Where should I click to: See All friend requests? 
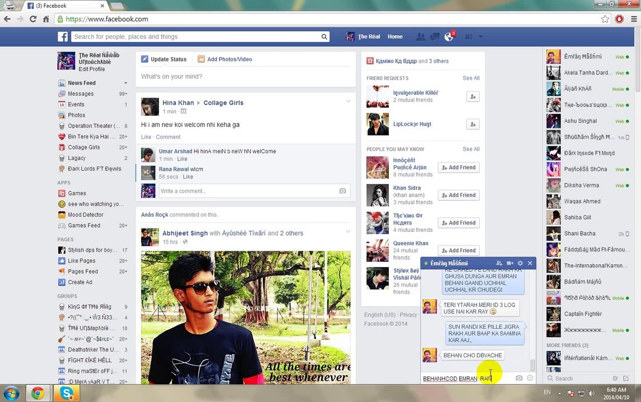pos(471,78)
